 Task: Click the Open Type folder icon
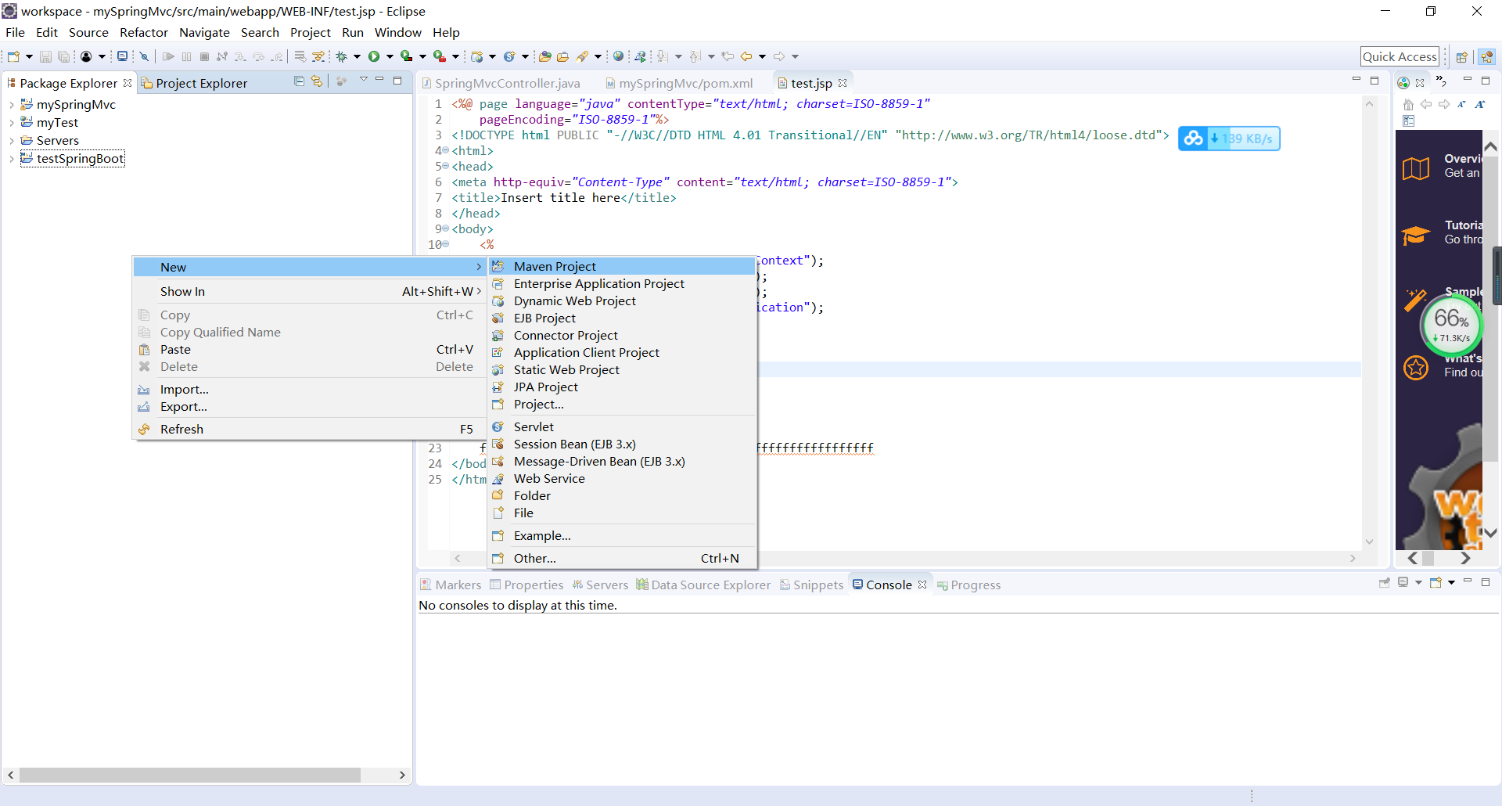pyautogui.click(x=545, y=56)
